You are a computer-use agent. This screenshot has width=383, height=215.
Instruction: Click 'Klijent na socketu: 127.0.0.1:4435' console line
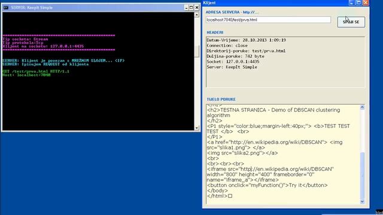pyautogui.click(x=43, y=47)
